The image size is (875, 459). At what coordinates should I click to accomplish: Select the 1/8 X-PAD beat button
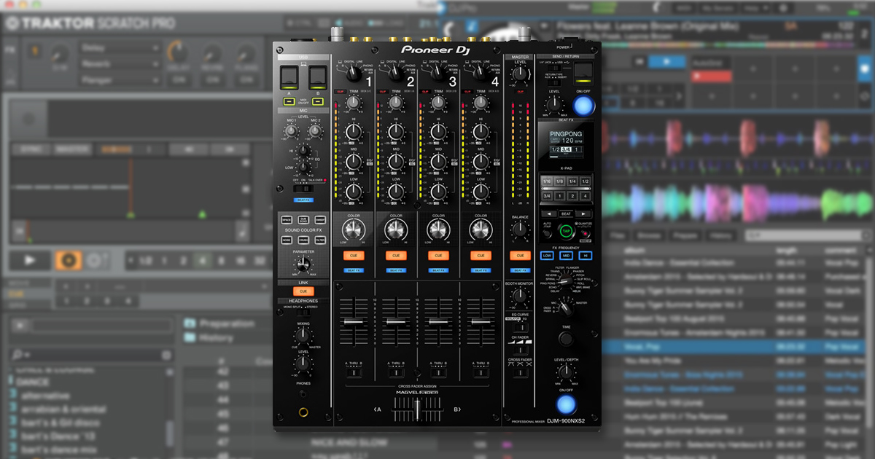click(559, 181)
